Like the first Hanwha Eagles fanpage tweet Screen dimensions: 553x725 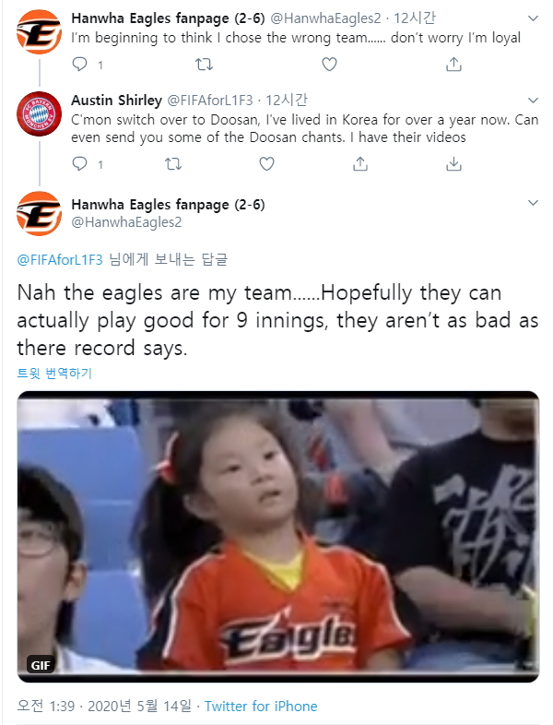coord(329,65)
